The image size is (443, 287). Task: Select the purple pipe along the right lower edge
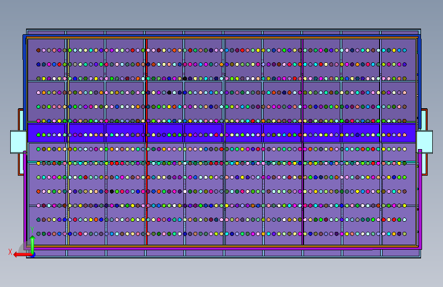tap(420, 199)
